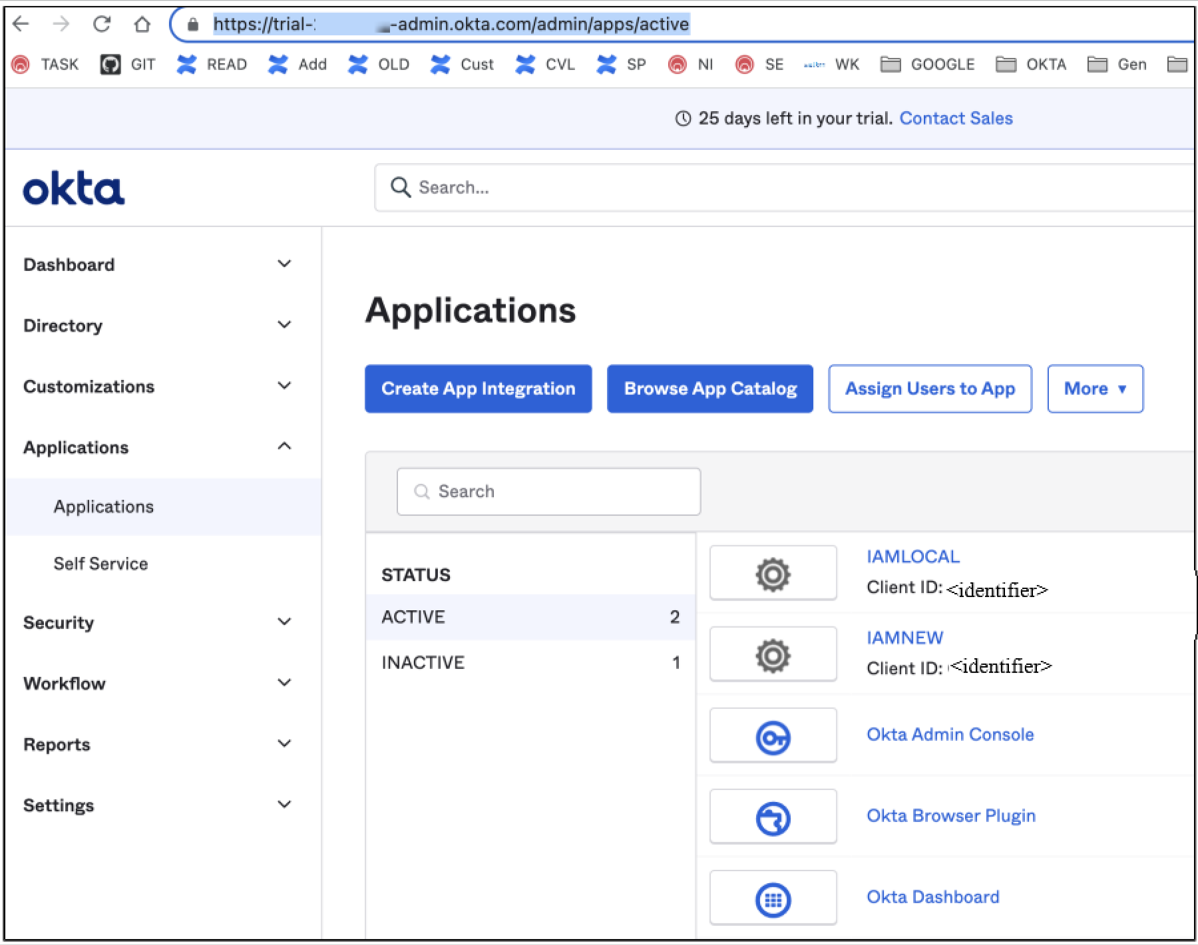Open the Okta Admin Console key icon

773,736
